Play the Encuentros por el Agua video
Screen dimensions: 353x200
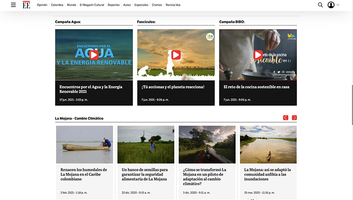(94, 55)
